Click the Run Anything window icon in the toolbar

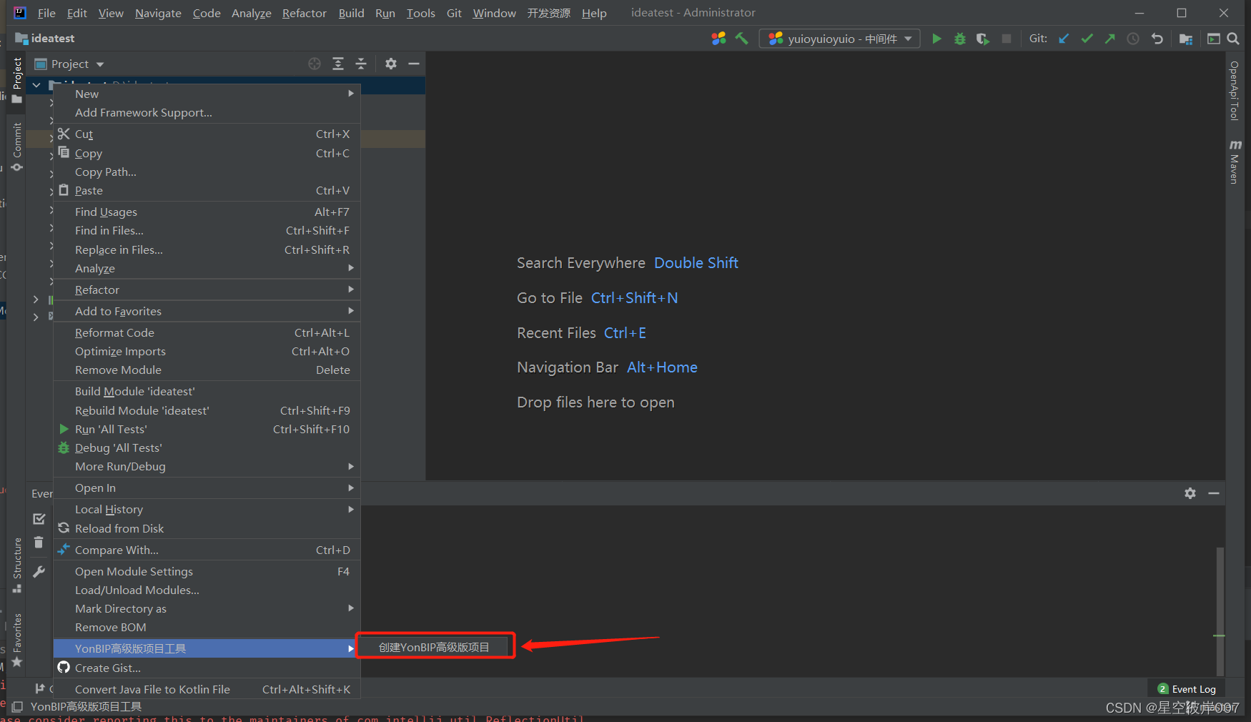coord(1213,39)
